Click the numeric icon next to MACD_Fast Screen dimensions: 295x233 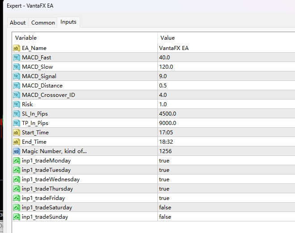(x=17, y=58)
